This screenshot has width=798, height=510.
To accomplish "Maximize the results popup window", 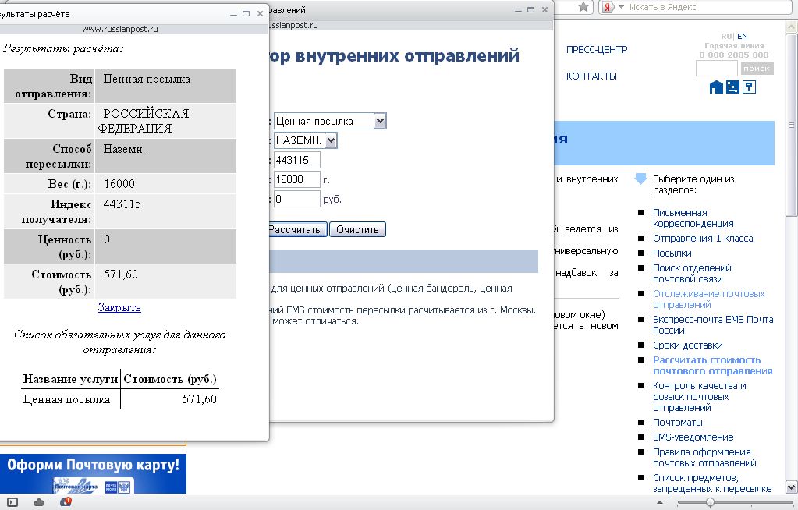I will (x=246, y=14).
